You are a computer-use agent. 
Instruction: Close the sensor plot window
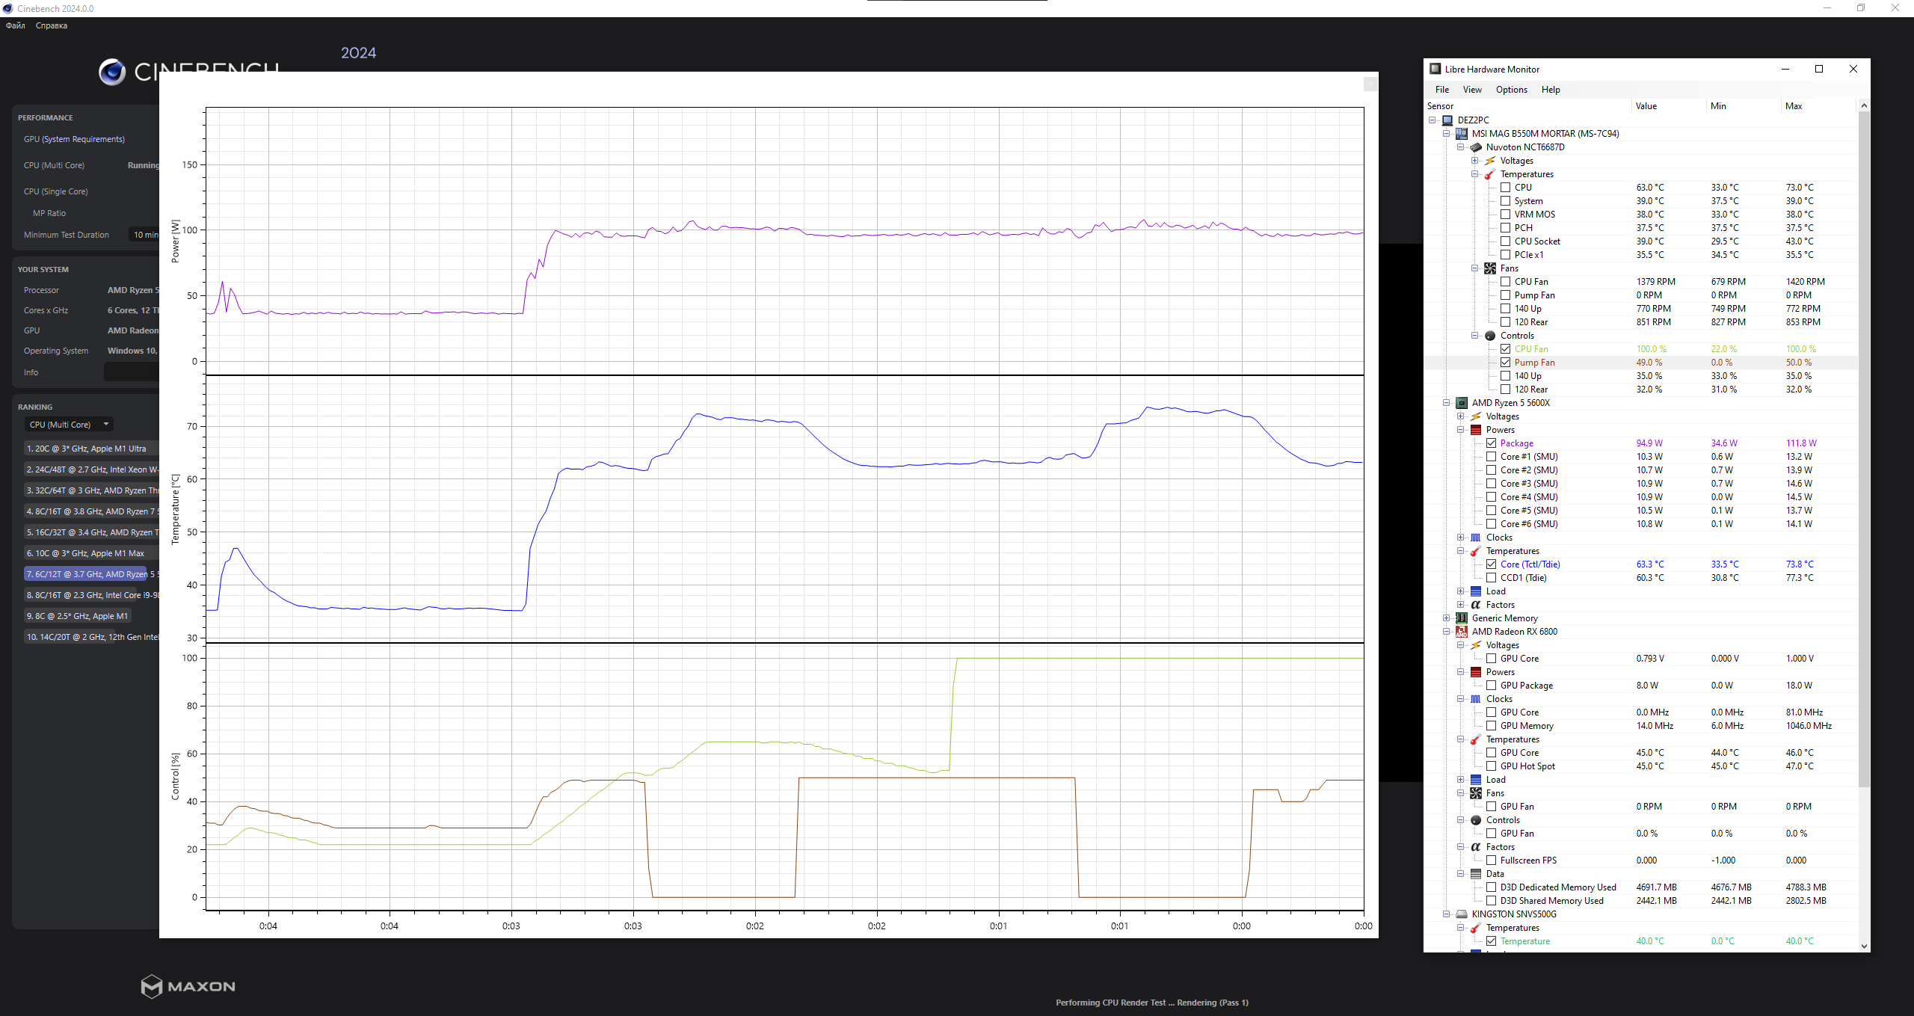pyautogui.click(x=1370, y=84)
